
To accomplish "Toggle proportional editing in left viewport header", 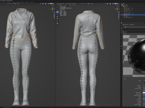I will (18, 4).
